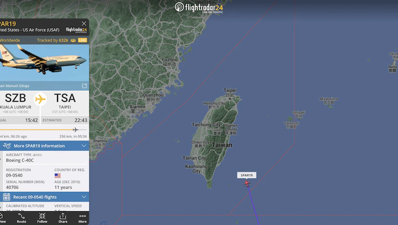Click the external link icon beside photographer credit
398x225 pixels.
84,86
